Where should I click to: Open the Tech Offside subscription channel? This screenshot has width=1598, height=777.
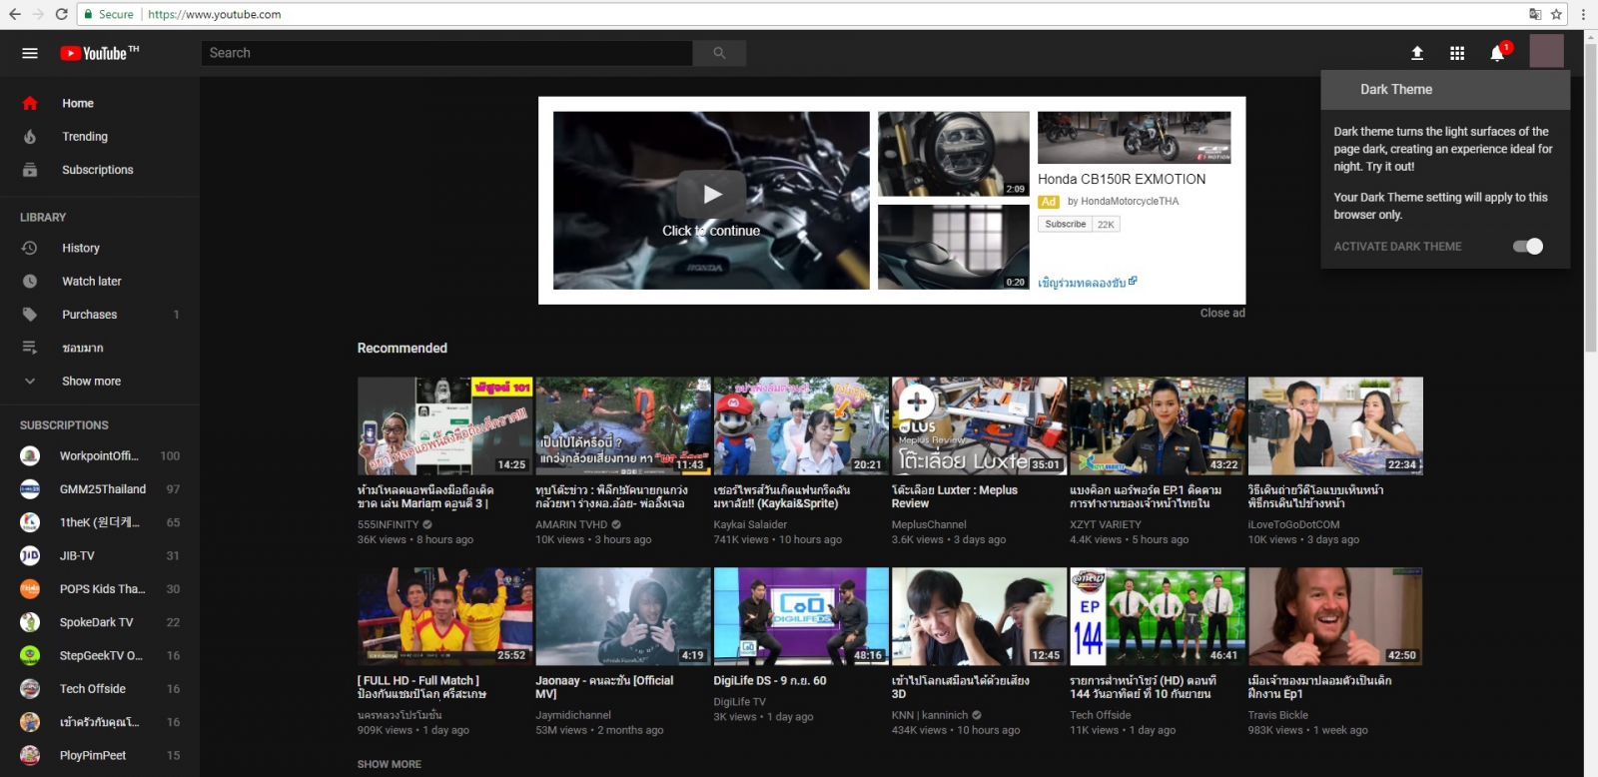pyautogui.click(x=92, y=689)
